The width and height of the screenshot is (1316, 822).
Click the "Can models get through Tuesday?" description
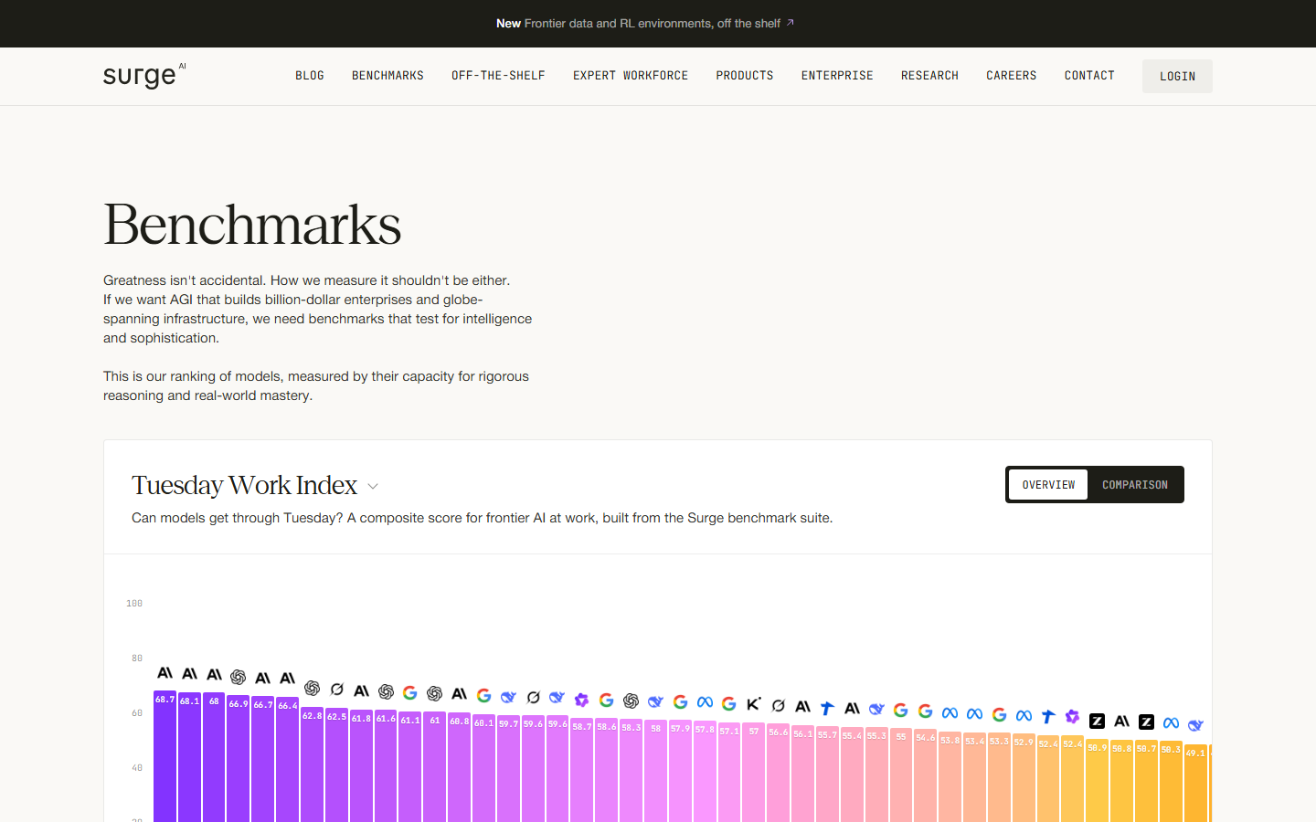pyautogui.click(x=482, y=518)
